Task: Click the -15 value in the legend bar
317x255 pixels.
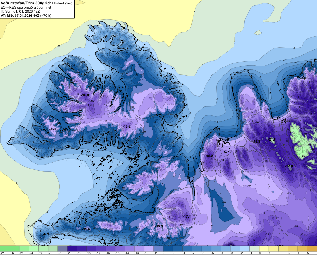Action: coord(118,253)
